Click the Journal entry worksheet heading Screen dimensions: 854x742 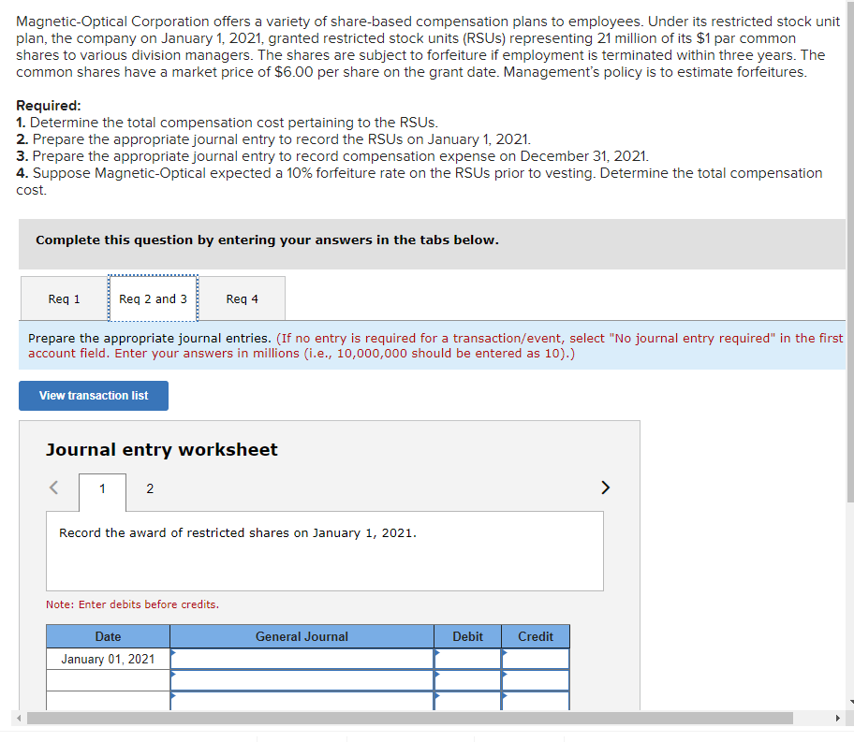tap(162, 449)
